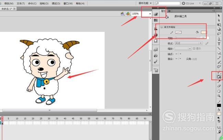This screenshot has height=140, width=223.
Task: Collapse the 填充和笔触 section
Action: pos(162,27)
